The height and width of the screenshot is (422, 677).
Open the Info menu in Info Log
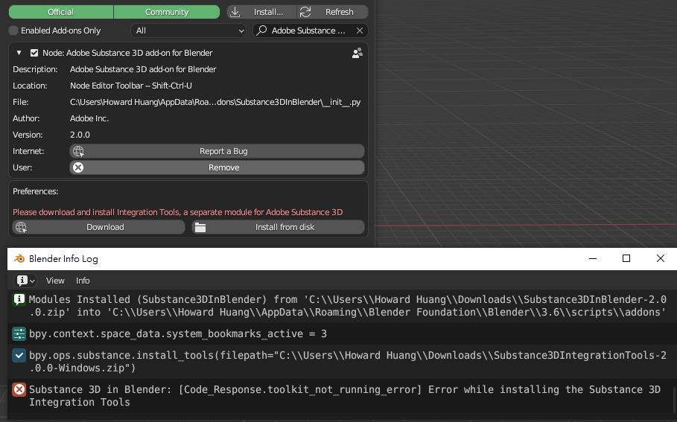coord(83,281)
